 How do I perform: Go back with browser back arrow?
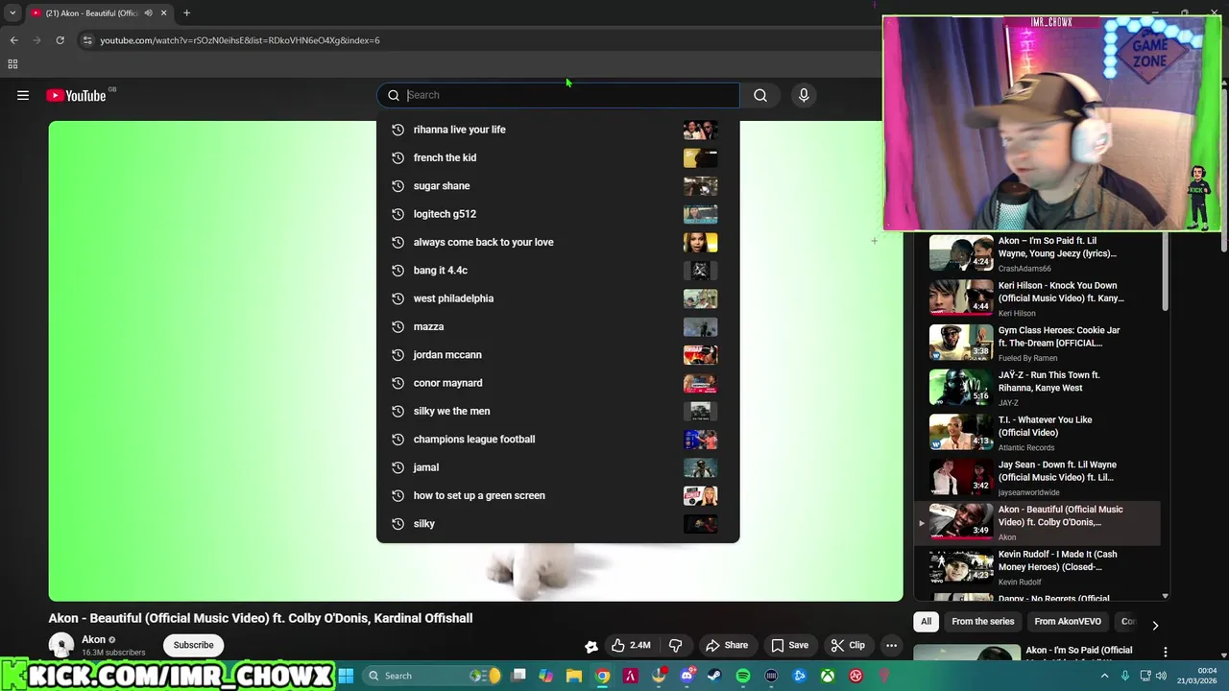click(13, 40)
